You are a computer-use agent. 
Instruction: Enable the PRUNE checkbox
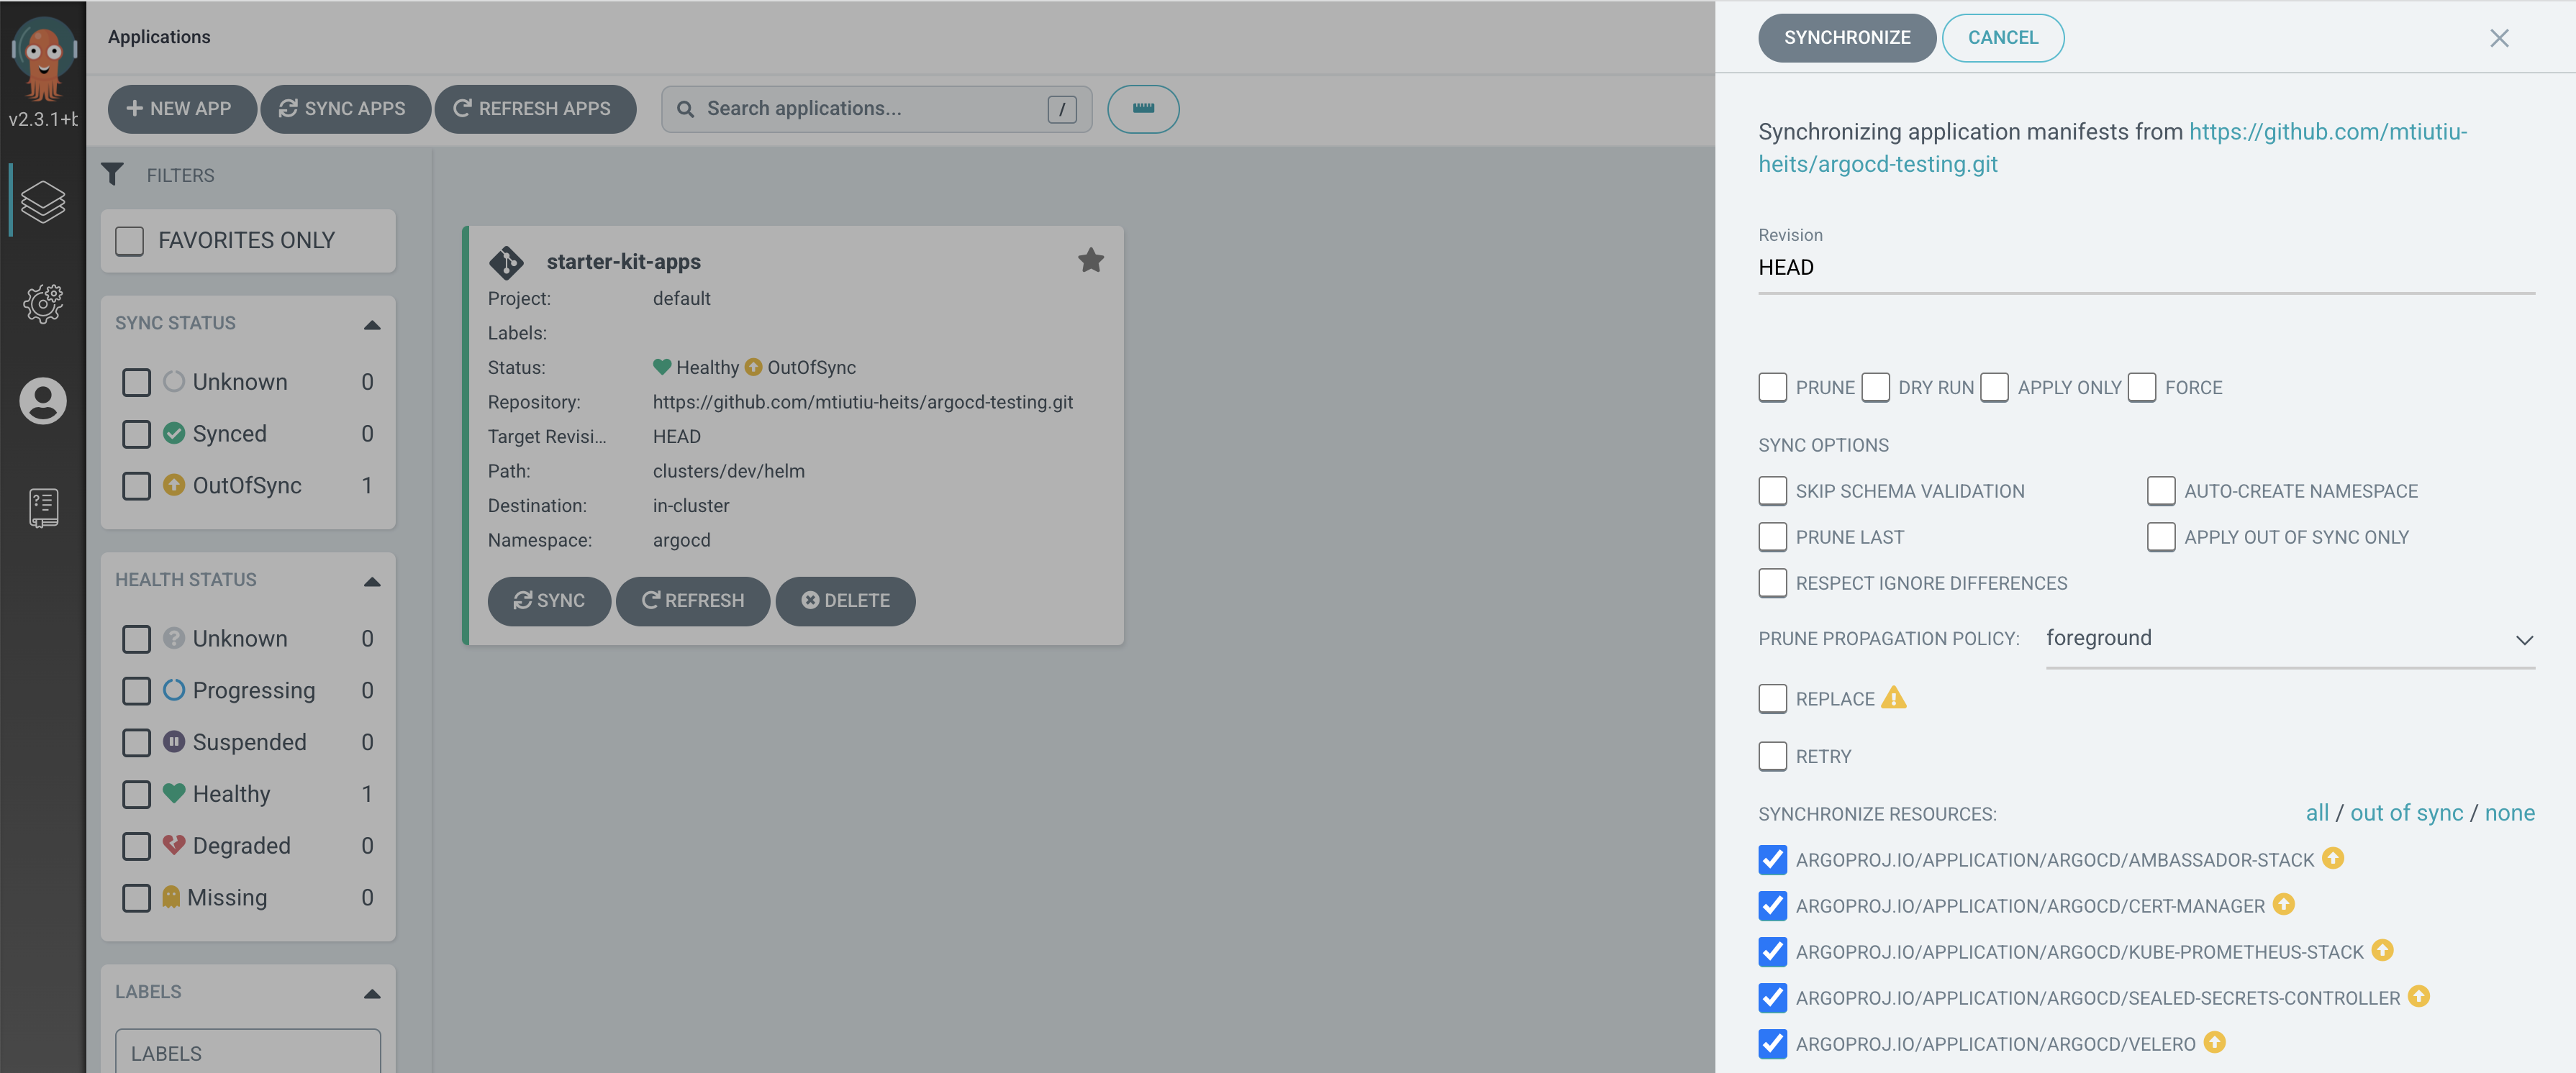click(x=1772, y=388)
